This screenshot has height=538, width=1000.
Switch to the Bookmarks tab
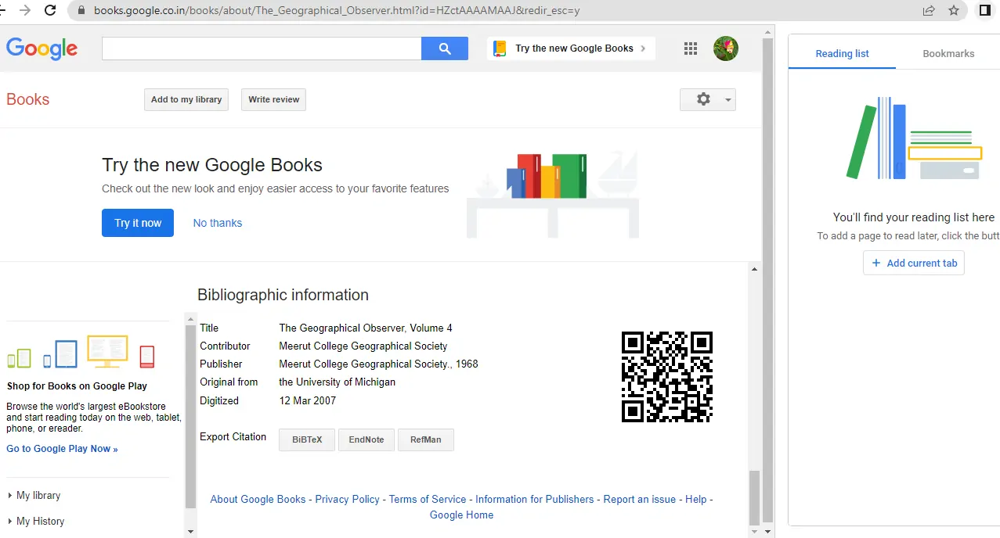coord(948,54)
